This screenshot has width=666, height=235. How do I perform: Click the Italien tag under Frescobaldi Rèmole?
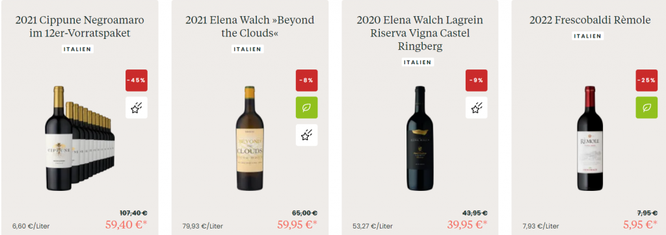point(588,36)
